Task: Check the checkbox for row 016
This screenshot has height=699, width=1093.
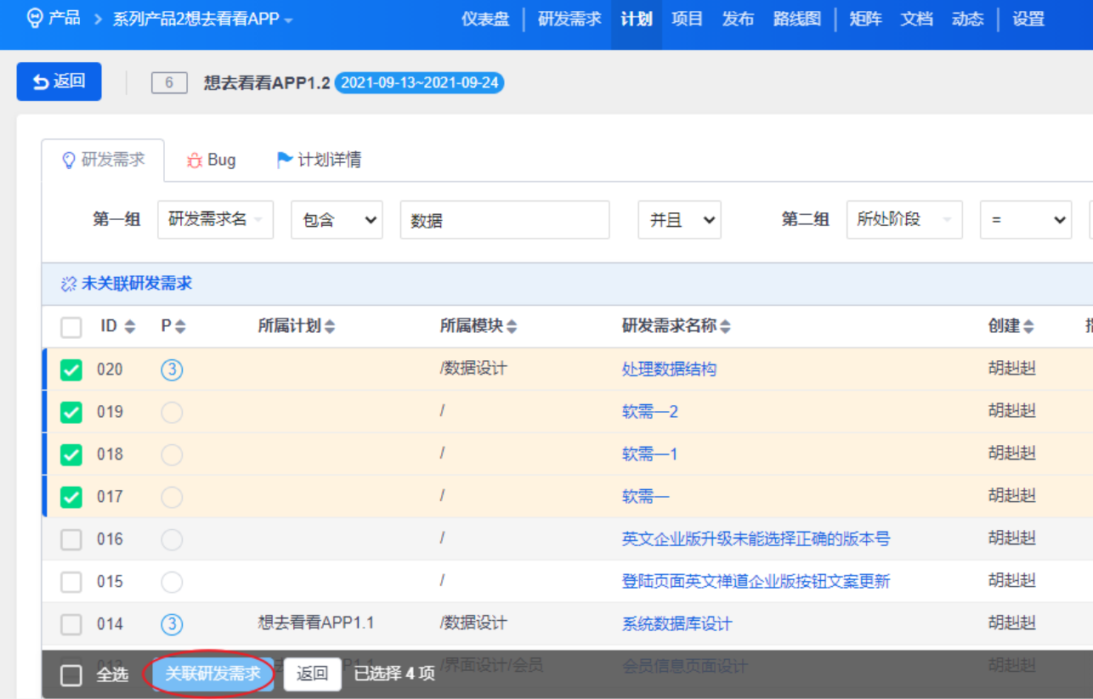Action: (71, 539)
